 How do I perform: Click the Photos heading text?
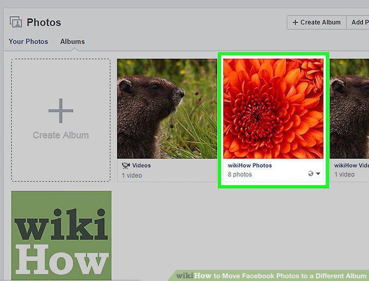(x=44, y=22)
